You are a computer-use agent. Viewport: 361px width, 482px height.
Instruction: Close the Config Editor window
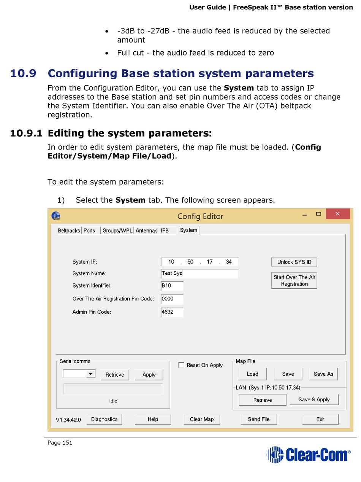coord(338,214)
